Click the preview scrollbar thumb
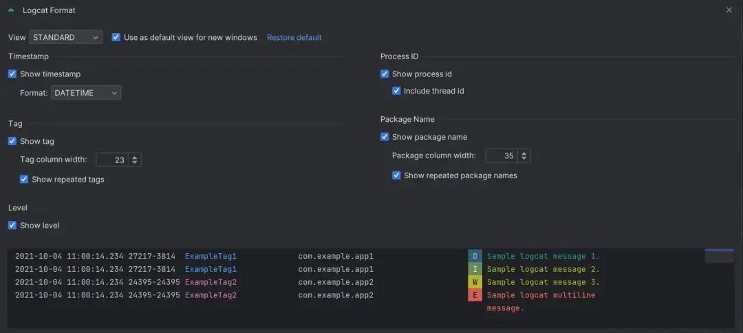743x333 pixels. 719,256
